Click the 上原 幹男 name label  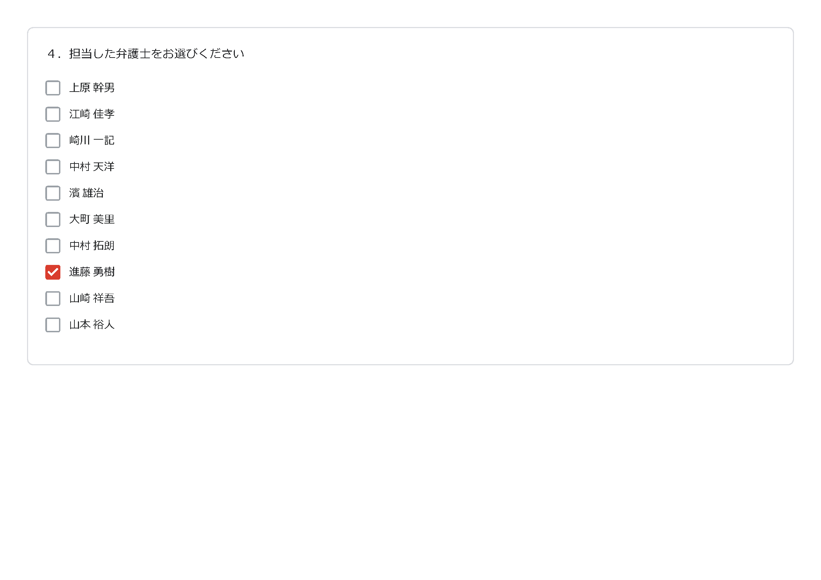(92, 88)
